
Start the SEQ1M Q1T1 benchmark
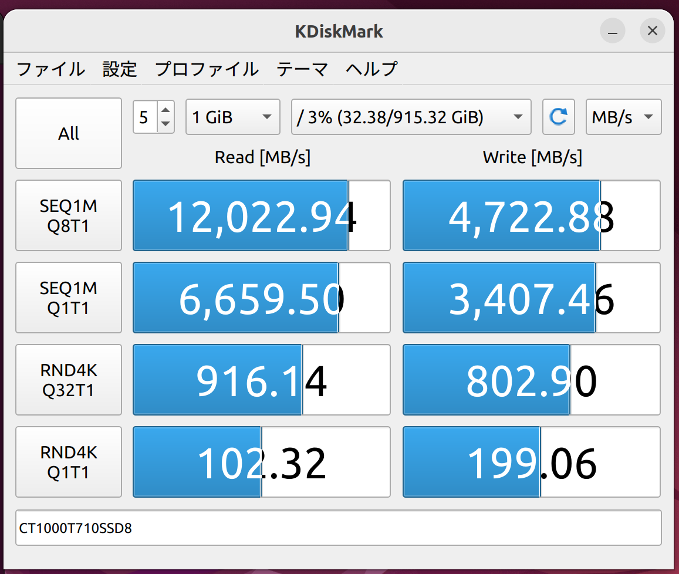pos(69,298)
